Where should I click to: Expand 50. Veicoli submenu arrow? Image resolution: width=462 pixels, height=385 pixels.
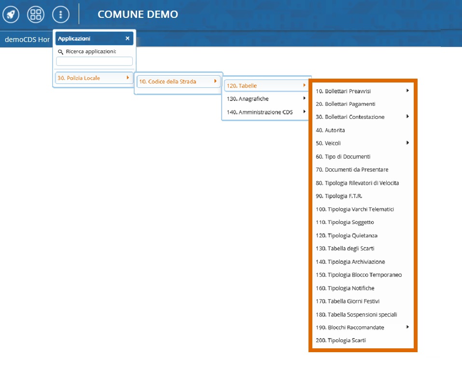[407, 143]
